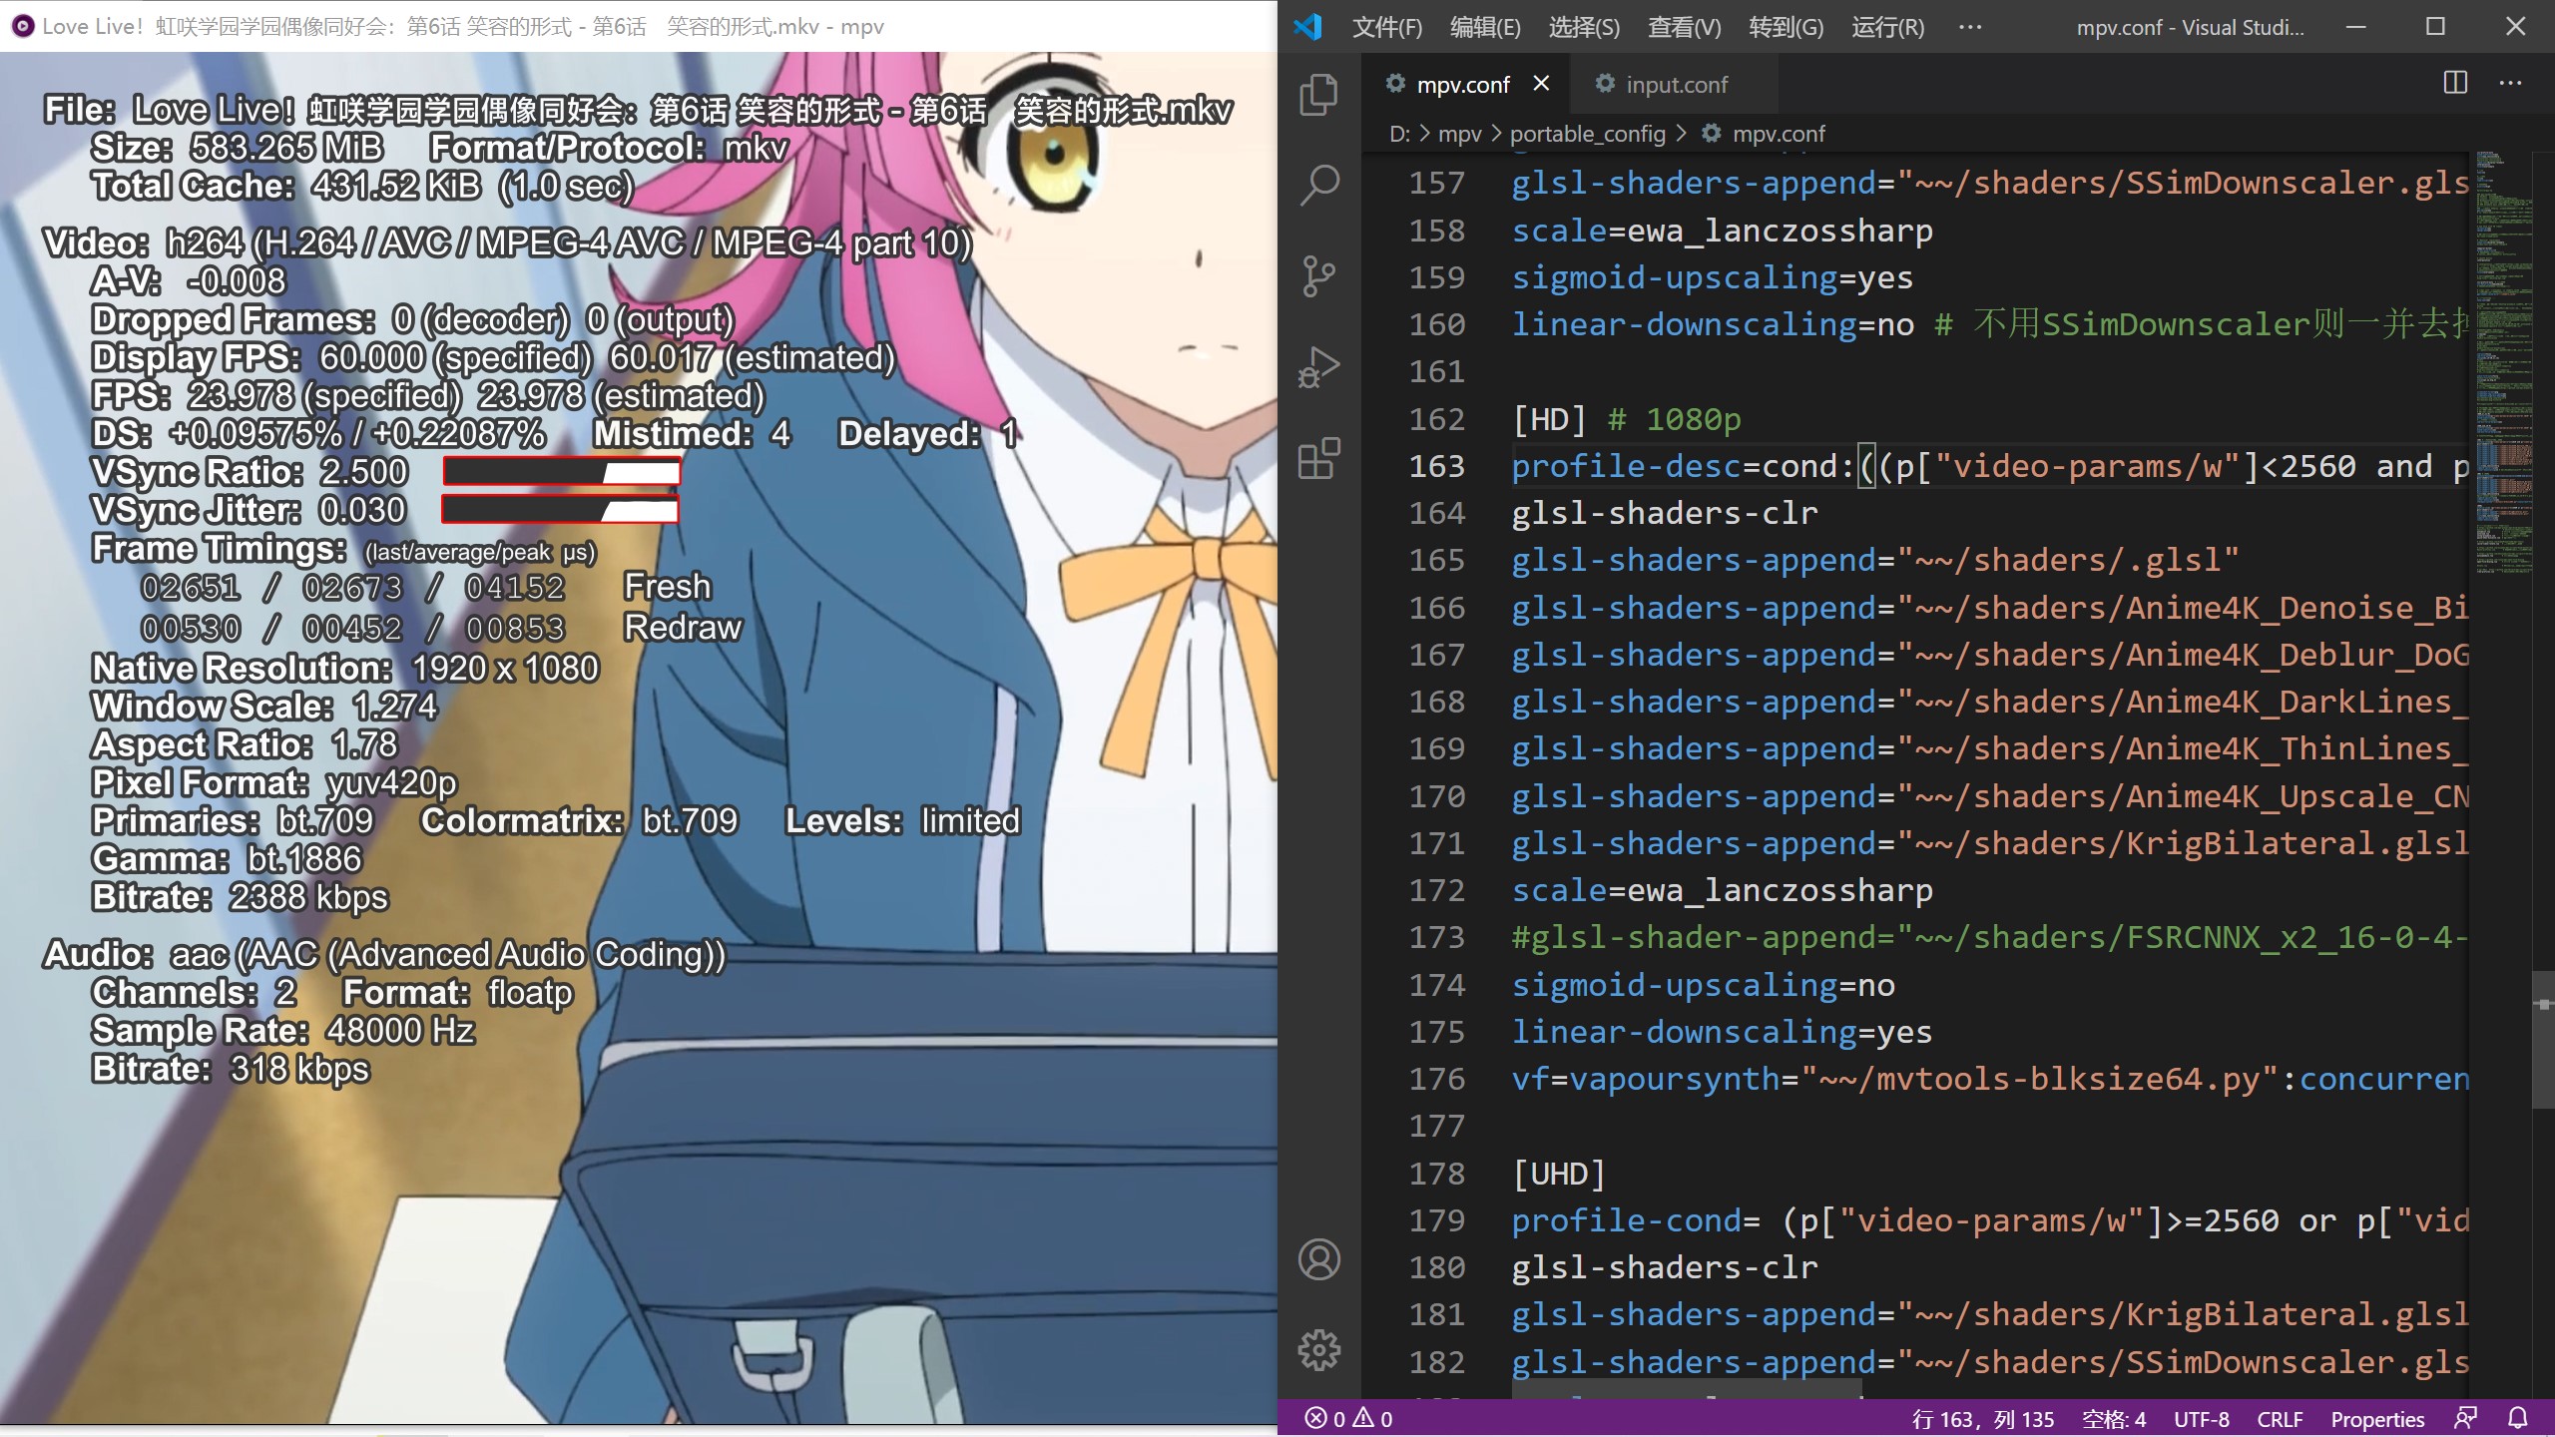Expand the overflow menu ellipsis in title bar
2555x1437 pixels.
coord(1970,27)
